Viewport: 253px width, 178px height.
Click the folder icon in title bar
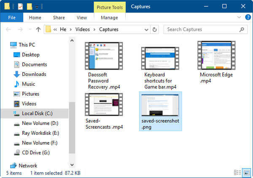pos(7,6)
